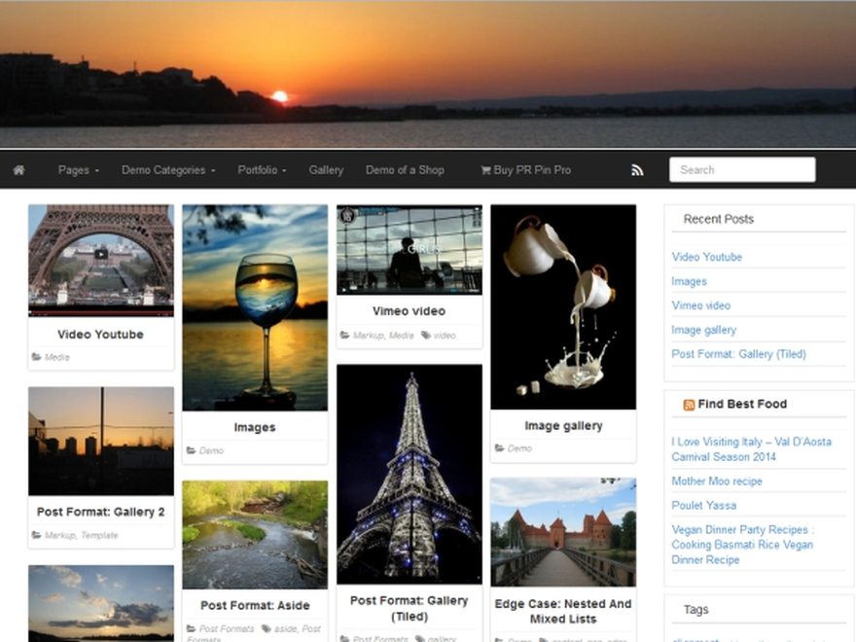This screenshot has width=856, height=642.
Task: Open the Post Format: Aside title
Action: (x=255, y=605)
